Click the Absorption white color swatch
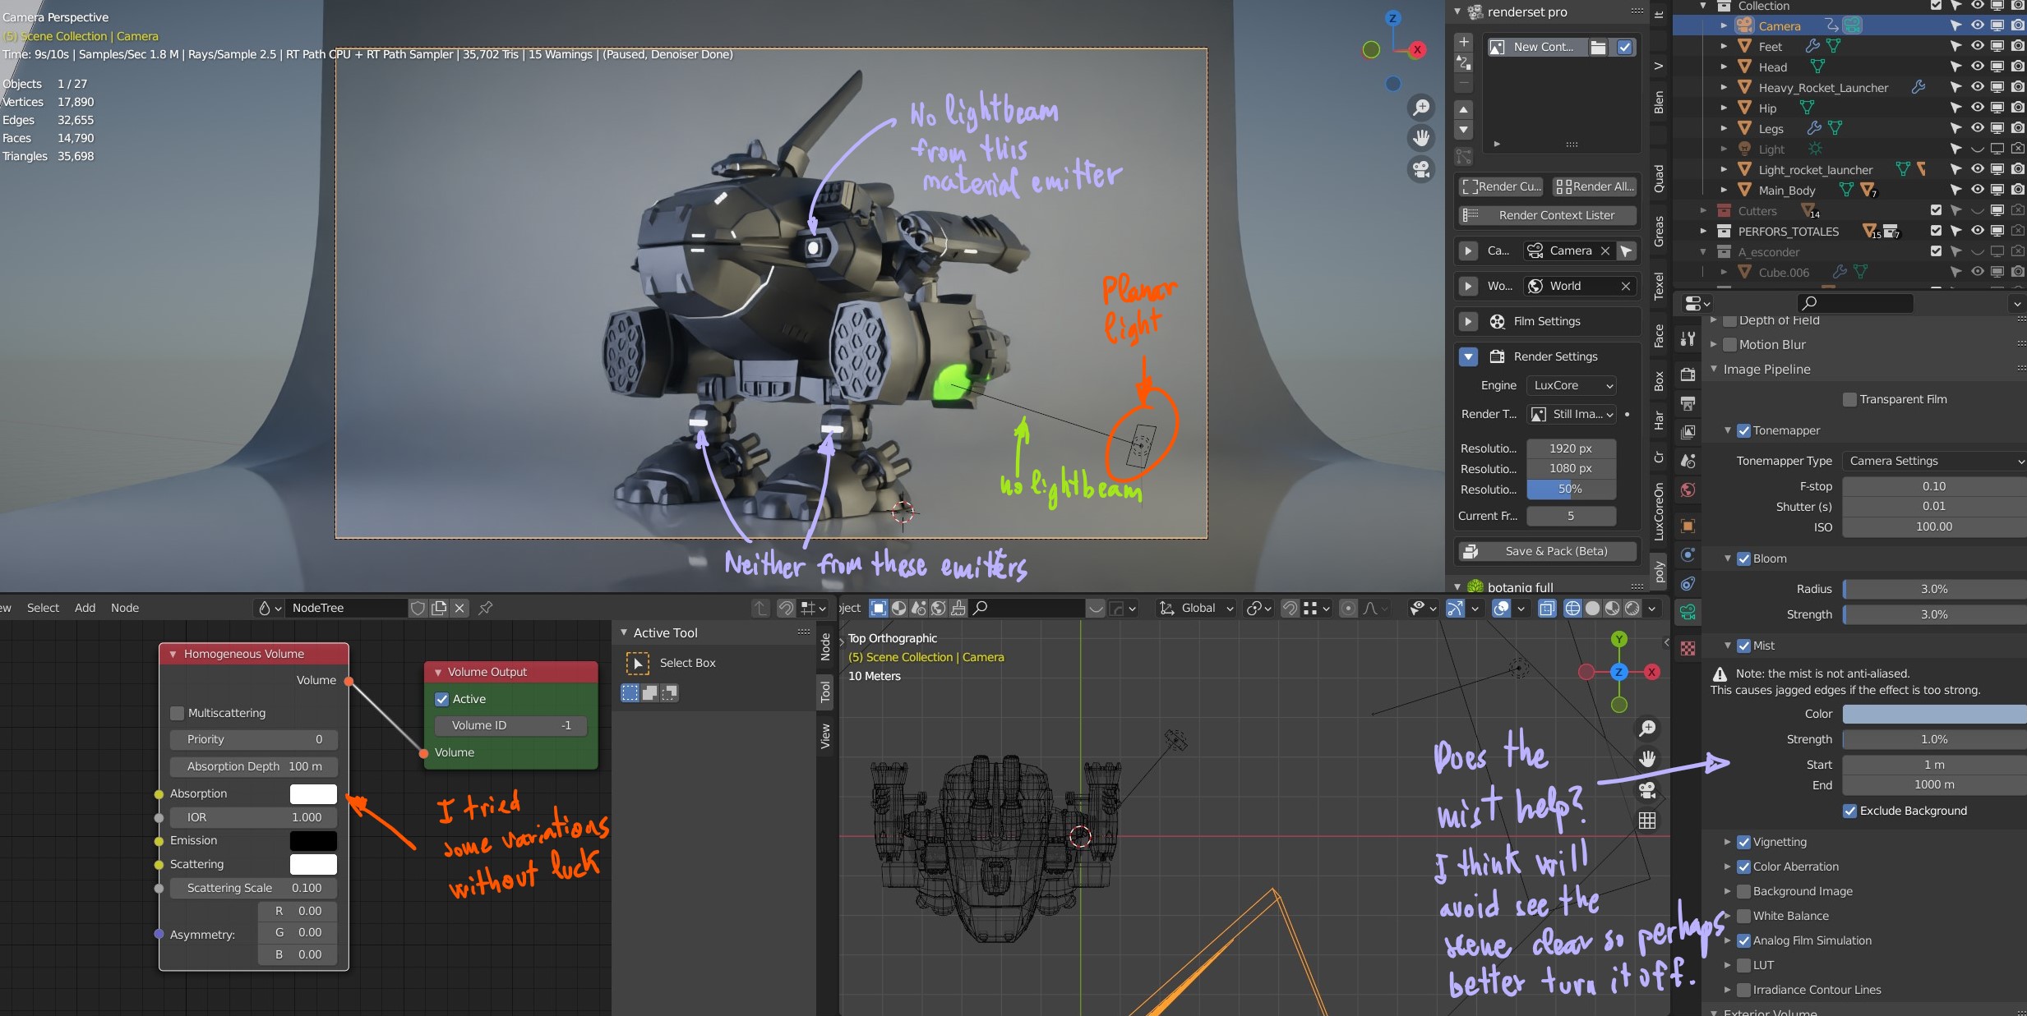Image resolution: width=2027 pixels, height=1016 pixels. pos(313,793)
